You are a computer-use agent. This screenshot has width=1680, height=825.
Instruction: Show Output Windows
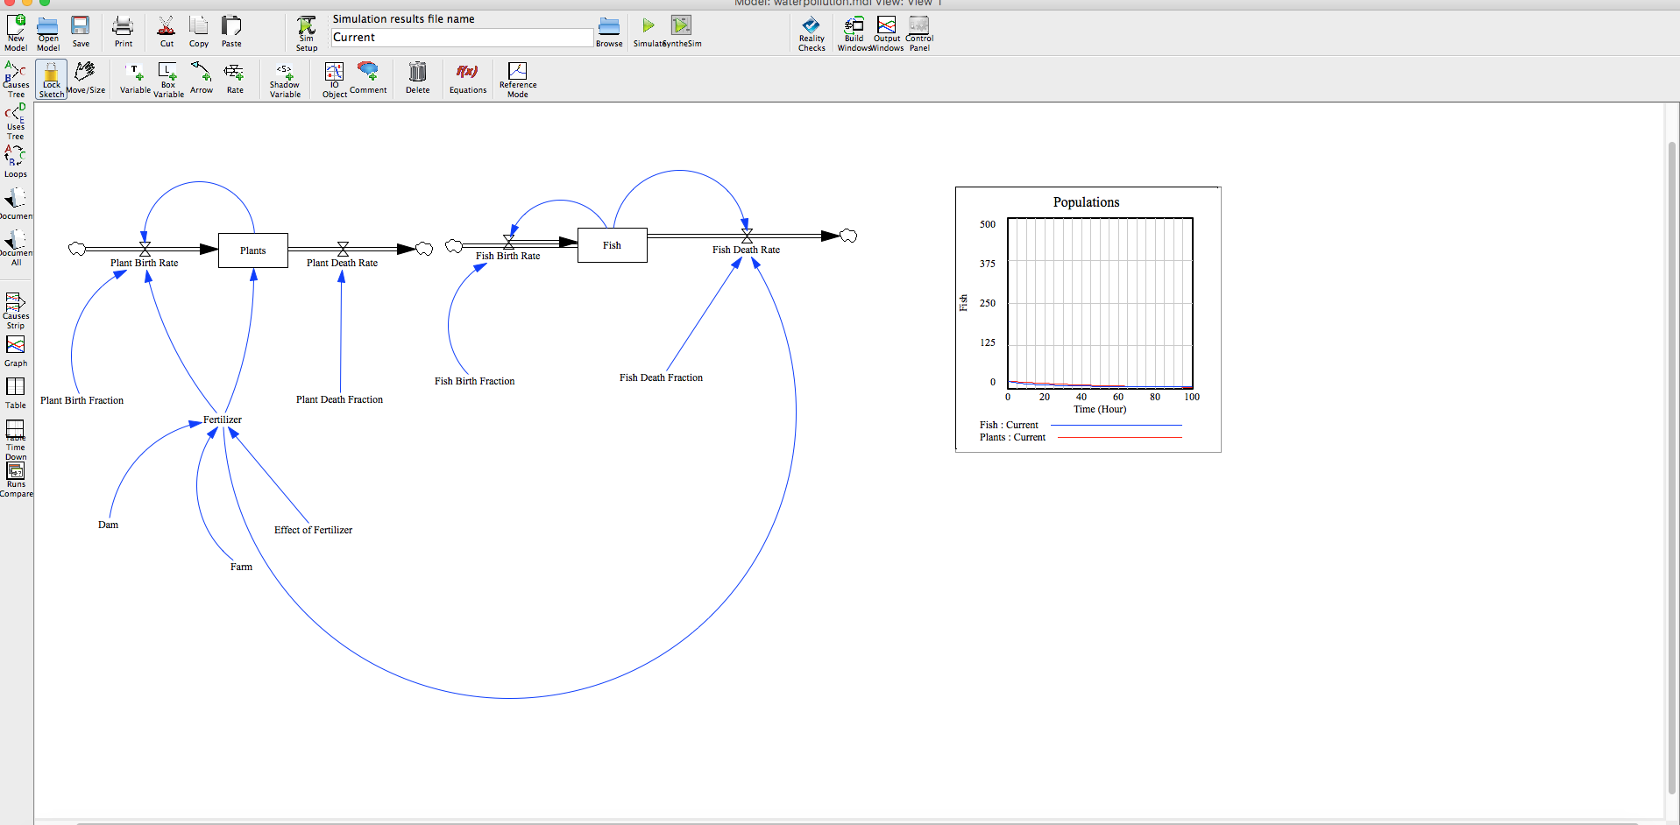pyautogui.click(x=887, y=33)
